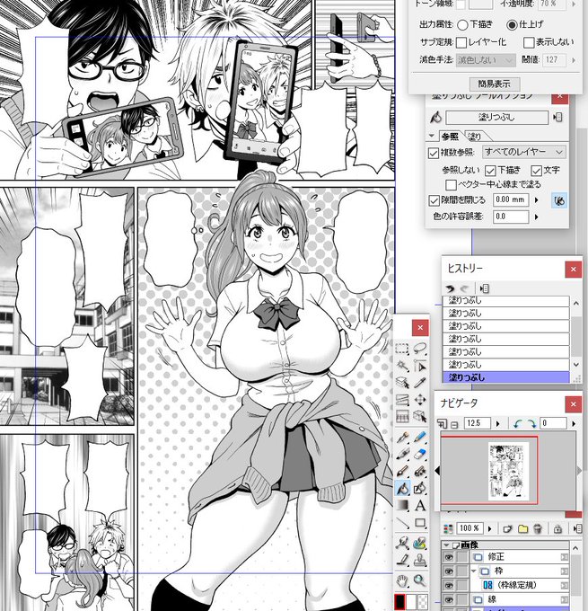The width and height of the screenshot is (588, 611).
Task: Open the すべてのレイヤー reference dropdown
Action: 523,152
